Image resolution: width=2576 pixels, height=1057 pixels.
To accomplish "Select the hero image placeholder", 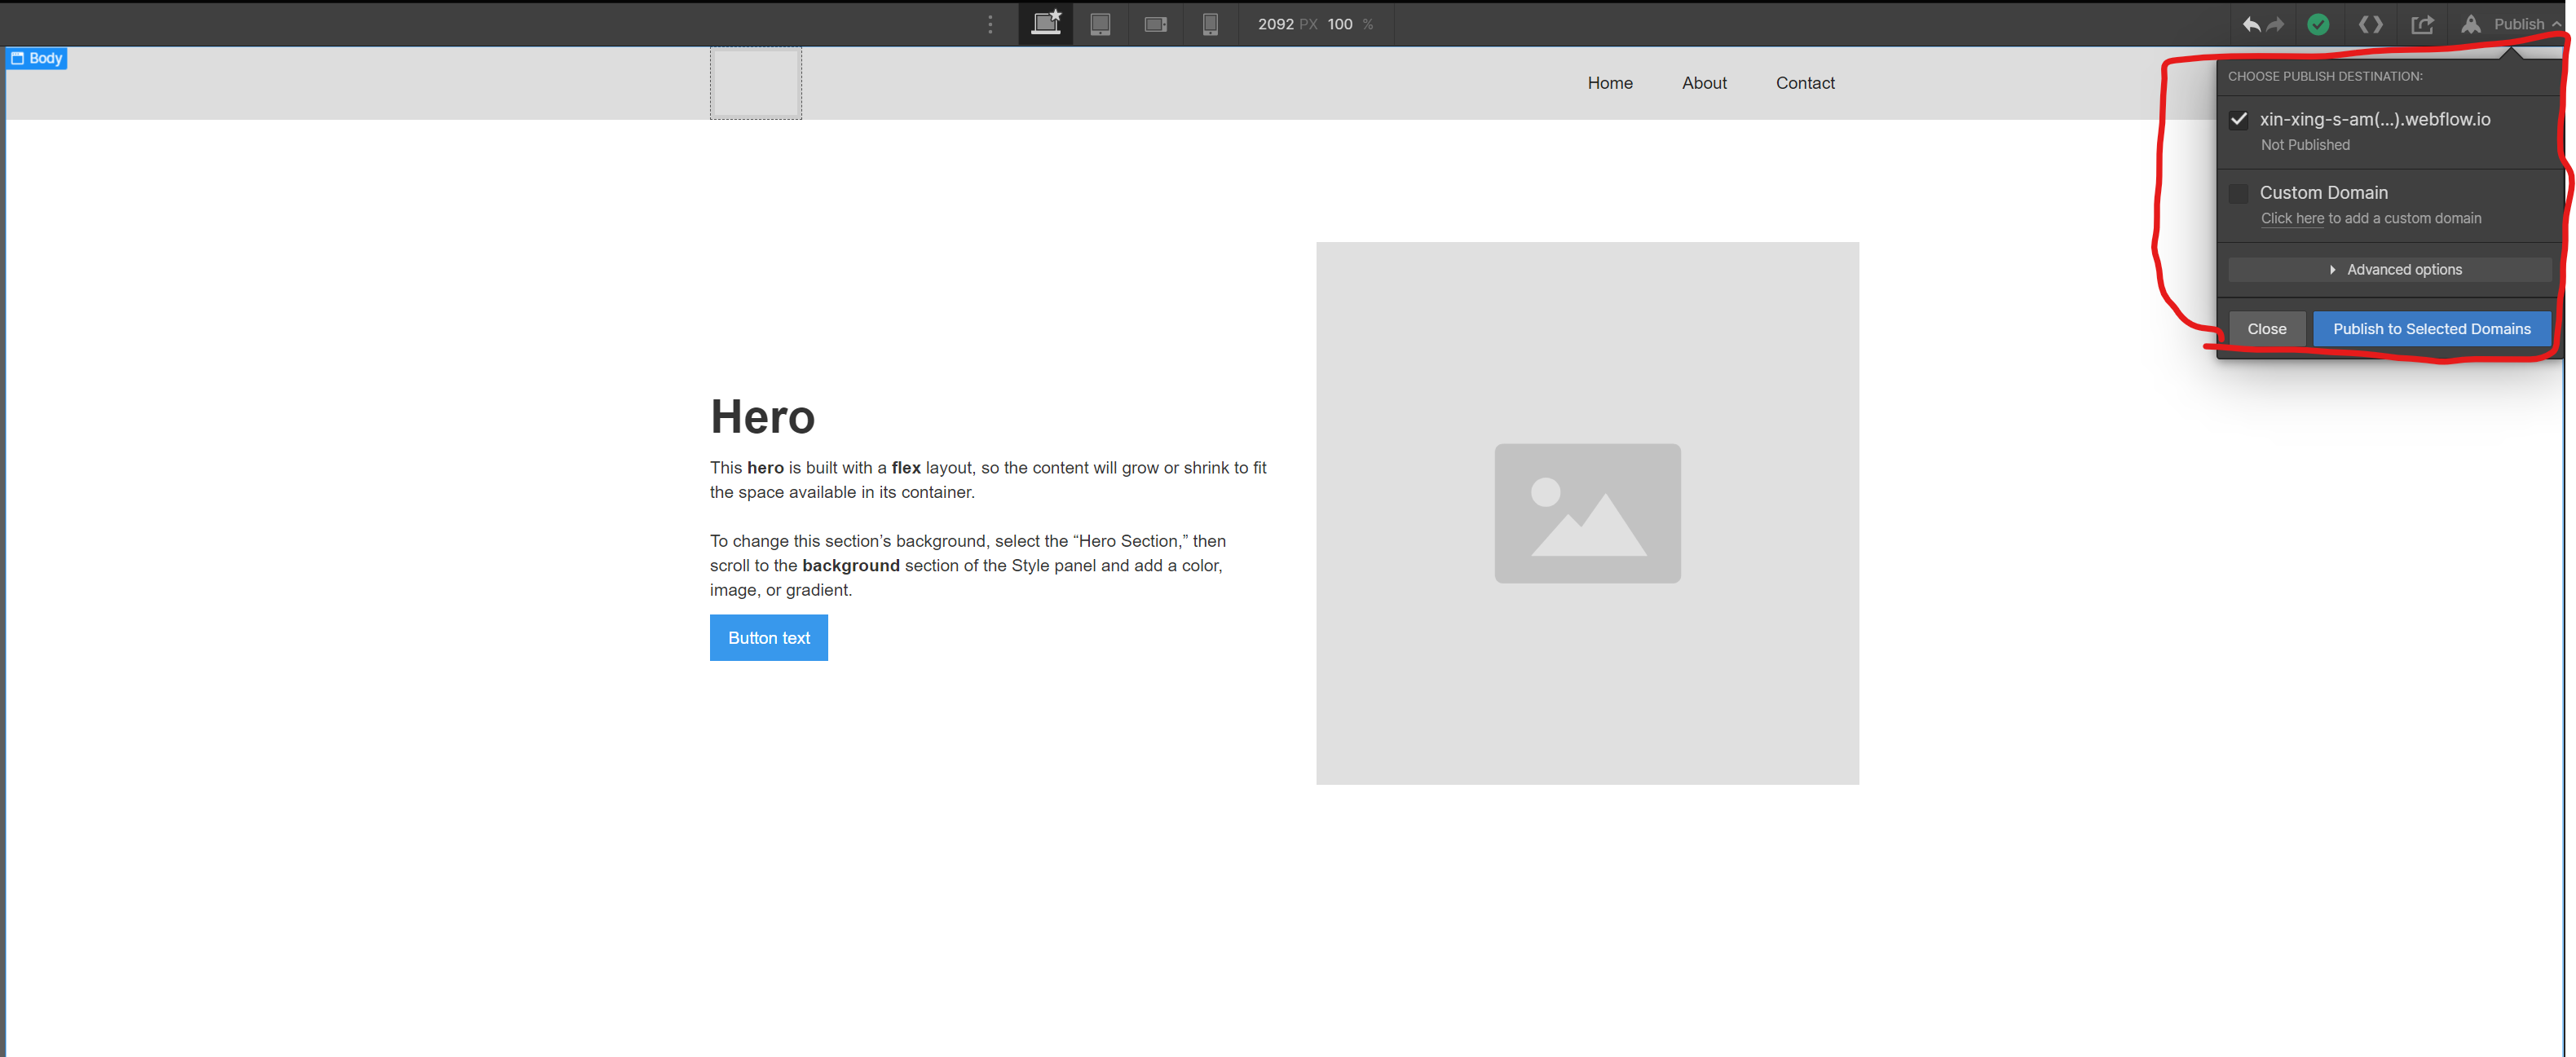I will (x=1587, y=513).
